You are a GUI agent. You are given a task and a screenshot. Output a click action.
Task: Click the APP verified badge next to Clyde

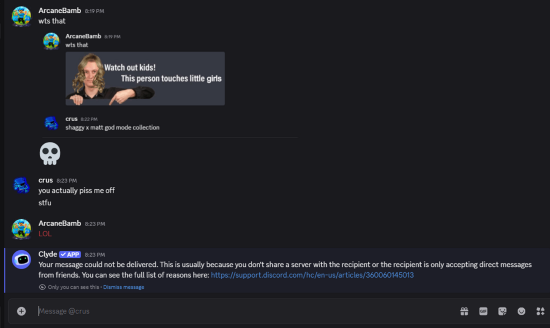(70, 255)
